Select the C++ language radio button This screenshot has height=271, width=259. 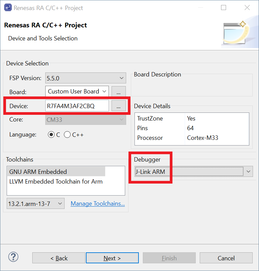[x=67, y=135]
